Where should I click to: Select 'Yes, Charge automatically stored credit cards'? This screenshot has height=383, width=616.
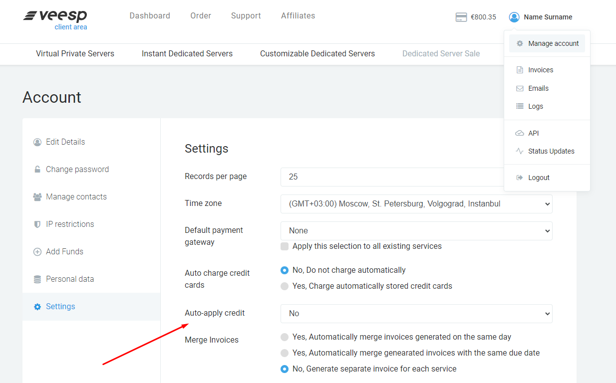point(285,286)
